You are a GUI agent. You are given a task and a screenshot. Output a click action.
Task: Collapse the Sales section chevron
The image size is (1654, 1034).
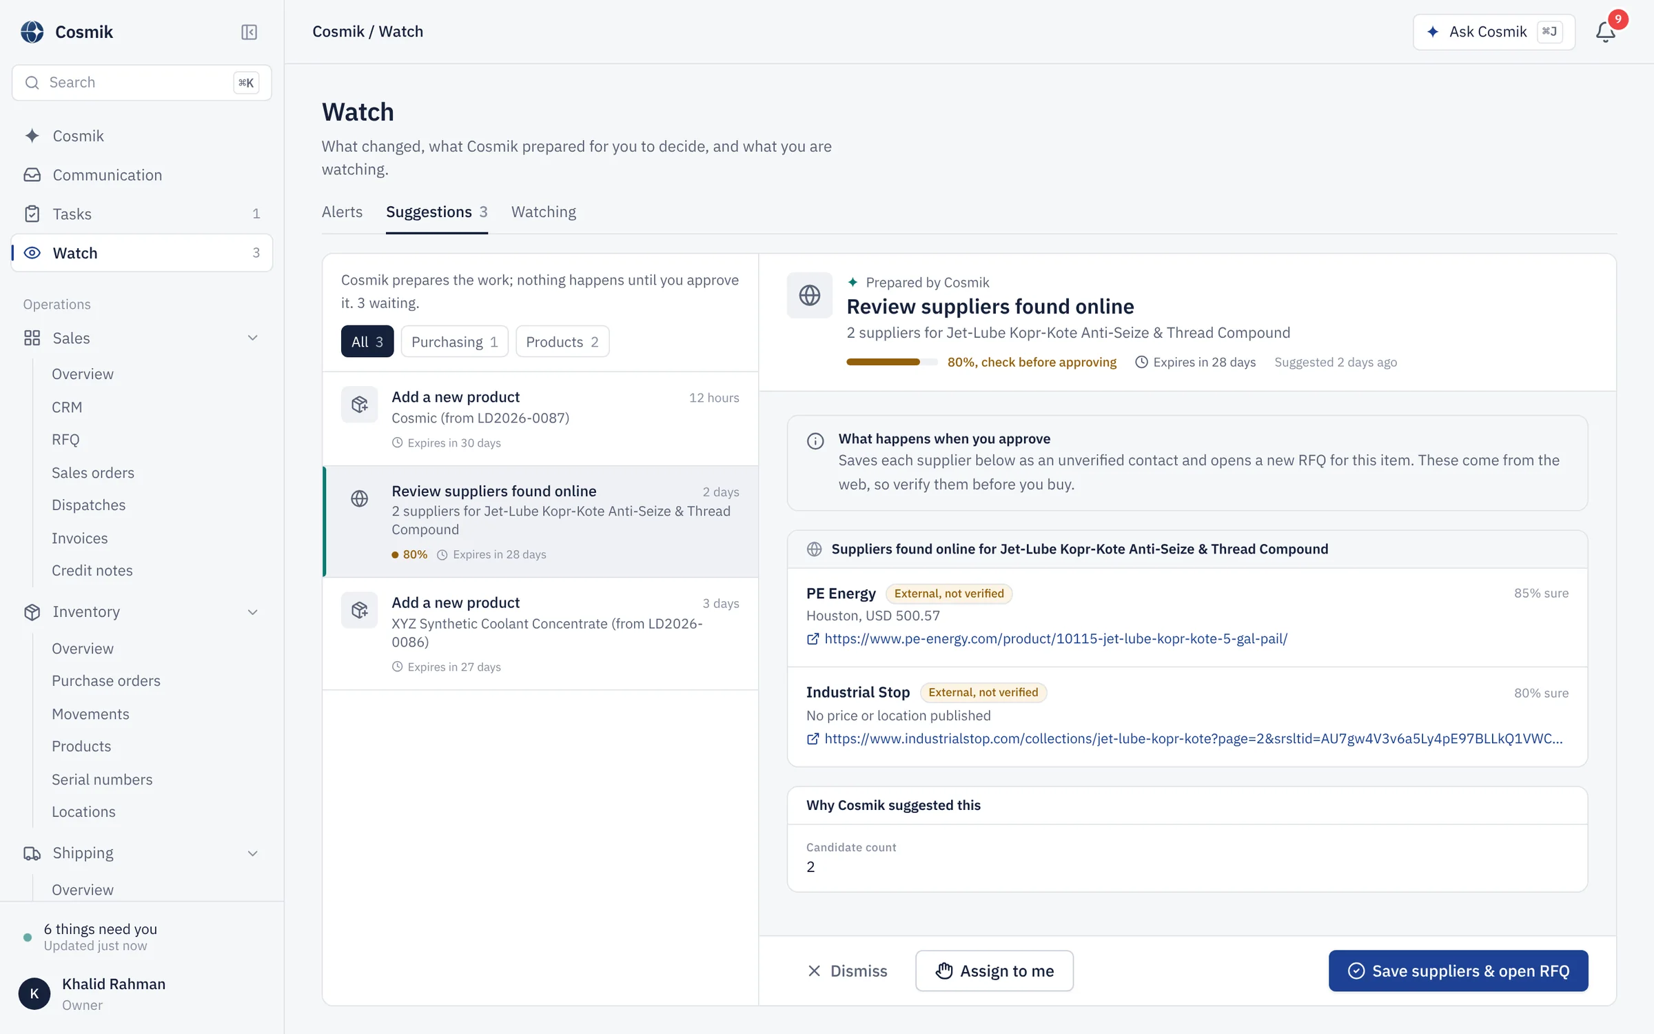coord(252,338)
